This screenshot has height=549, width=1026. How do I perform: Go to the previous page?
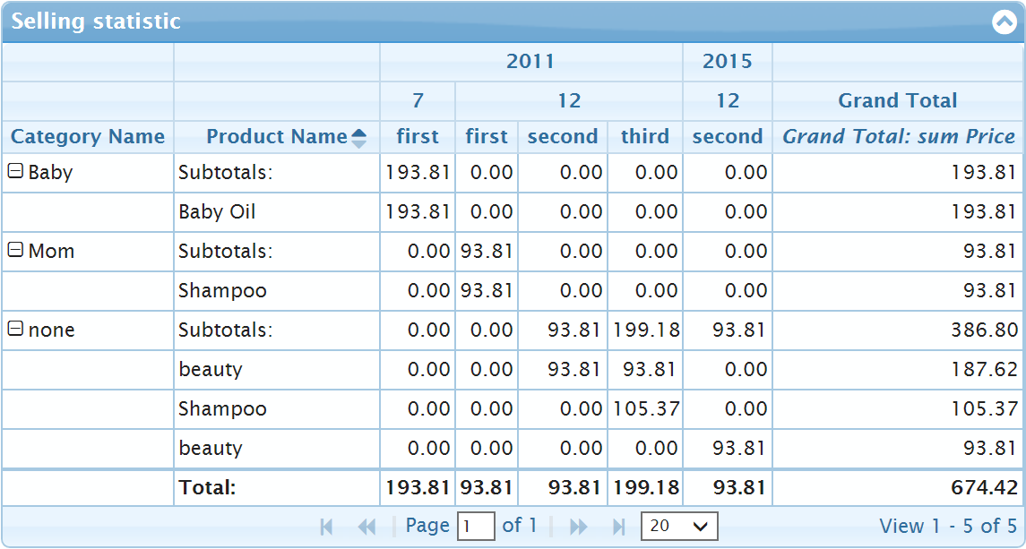pyautogui.click(x=367, y=526)
